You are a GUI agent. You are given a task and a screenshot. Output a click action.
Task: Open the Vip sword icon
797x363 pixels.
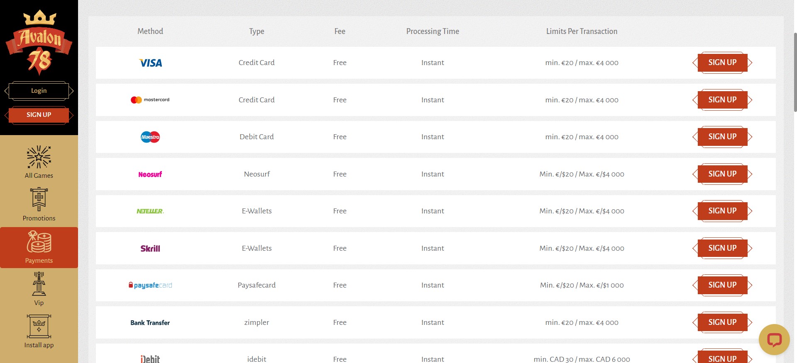coord(39,284)
